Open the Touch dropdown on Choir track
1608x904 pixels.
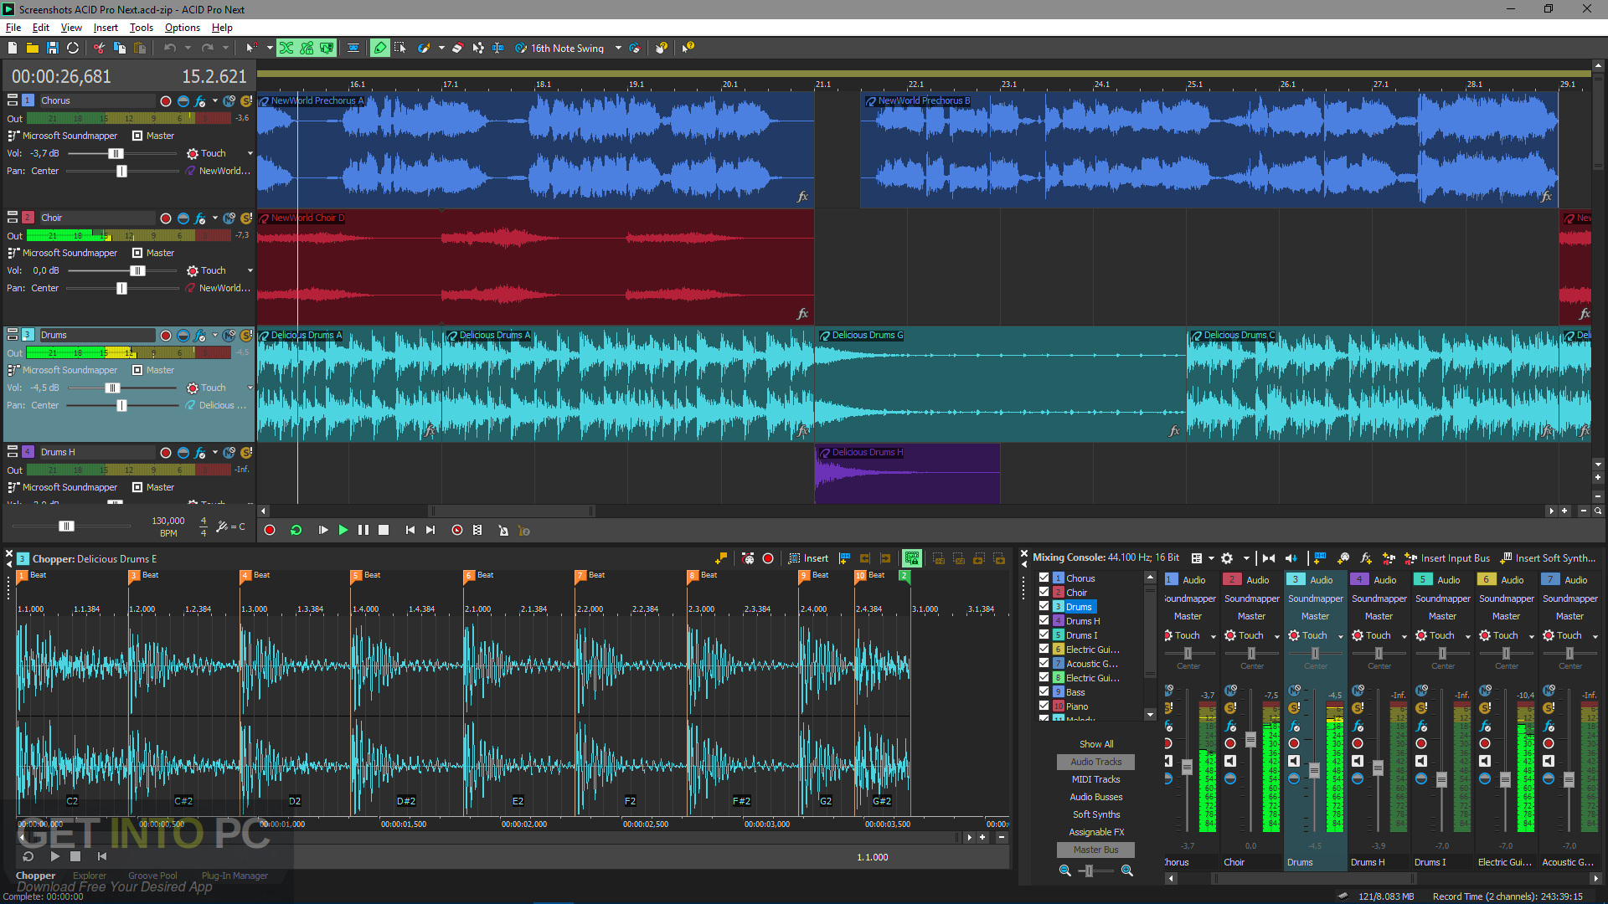coord(250,271)
